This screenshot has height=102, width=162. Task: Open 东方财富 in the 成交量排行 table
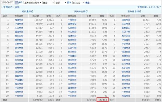click(x=19, y=60)
